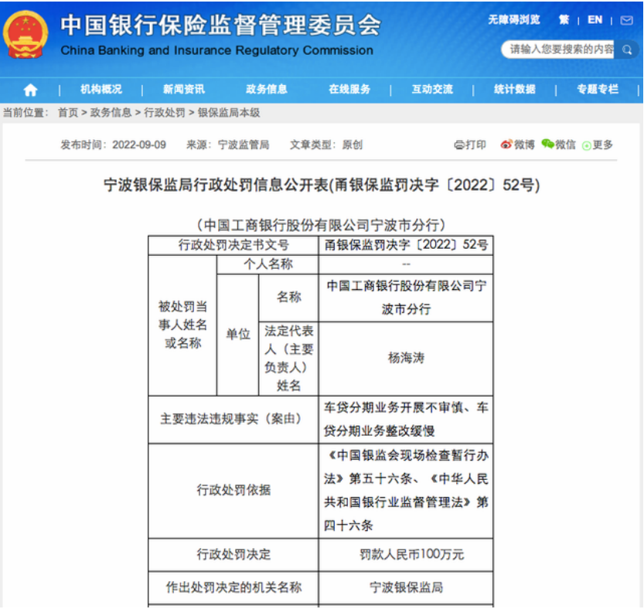
Task: Click the national emblem logo
Action: click(26, 34)
